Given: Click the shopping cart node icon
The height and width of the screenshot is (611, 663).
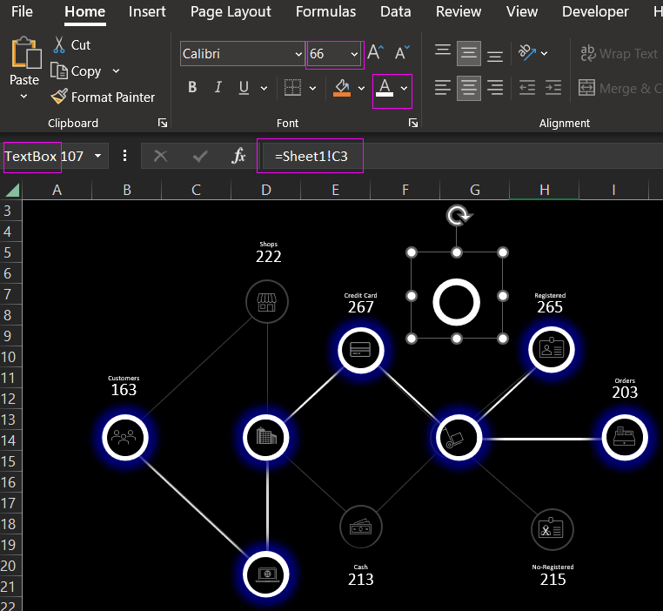Looking at the screenshot, I should pos(457,437).
